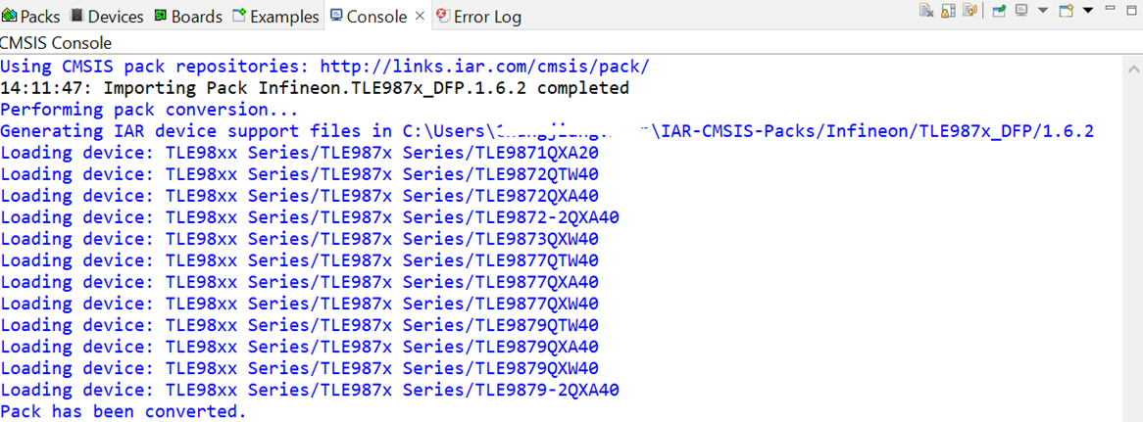Open the Display Selected Console dropdown arrow
Screen dimensions: 1143x422
1042,11
